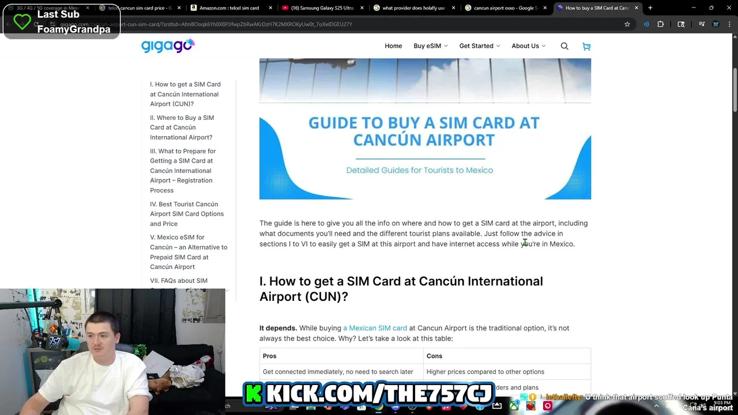Jump to section V Mexico eSIM for Cancún
This screenshot has height=415, width=738.
point(189,252)
